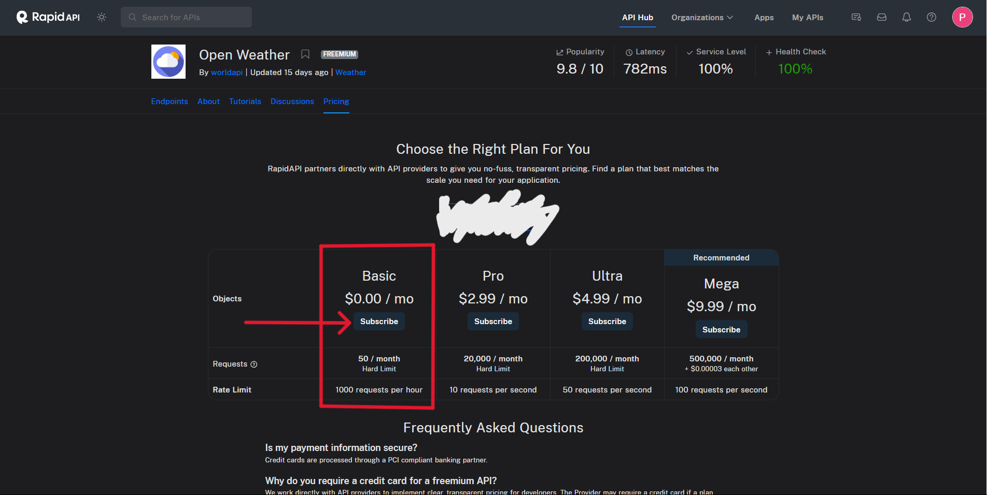This screenshot has height=495, width=987.
Task: Click the Requests info icon
Action: tap(254, 365)
